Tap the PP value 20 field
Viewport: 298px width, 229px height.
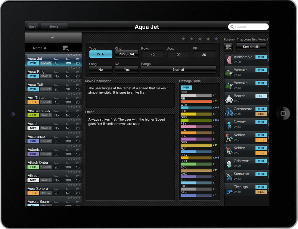tap(204, 55)
